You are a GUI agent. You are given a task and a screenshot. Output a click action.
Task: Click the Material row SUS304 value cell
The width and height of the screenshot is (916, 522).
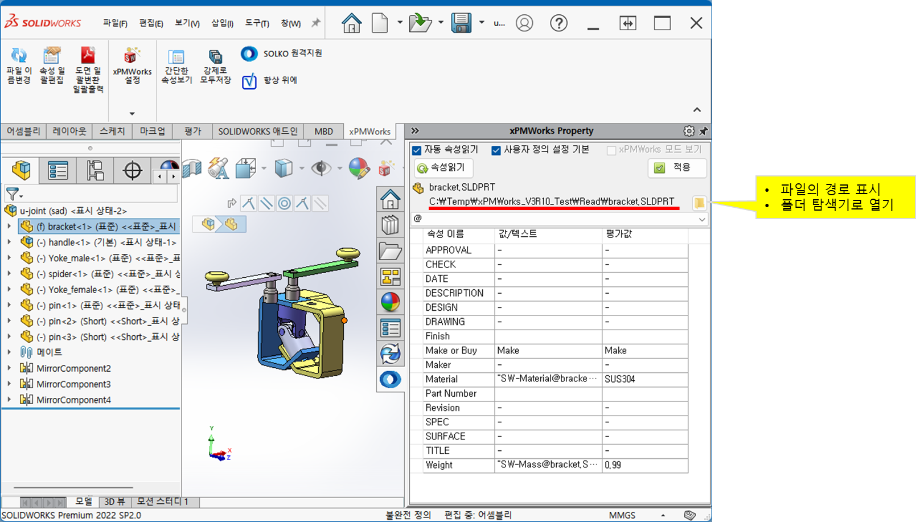(644, 379)
